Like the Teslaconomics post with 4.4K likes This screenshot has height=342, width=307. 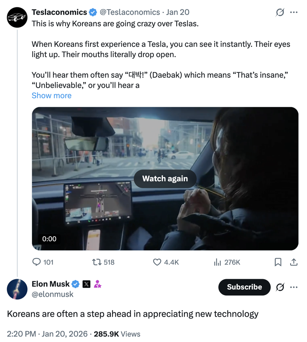[x=157, y=262]
